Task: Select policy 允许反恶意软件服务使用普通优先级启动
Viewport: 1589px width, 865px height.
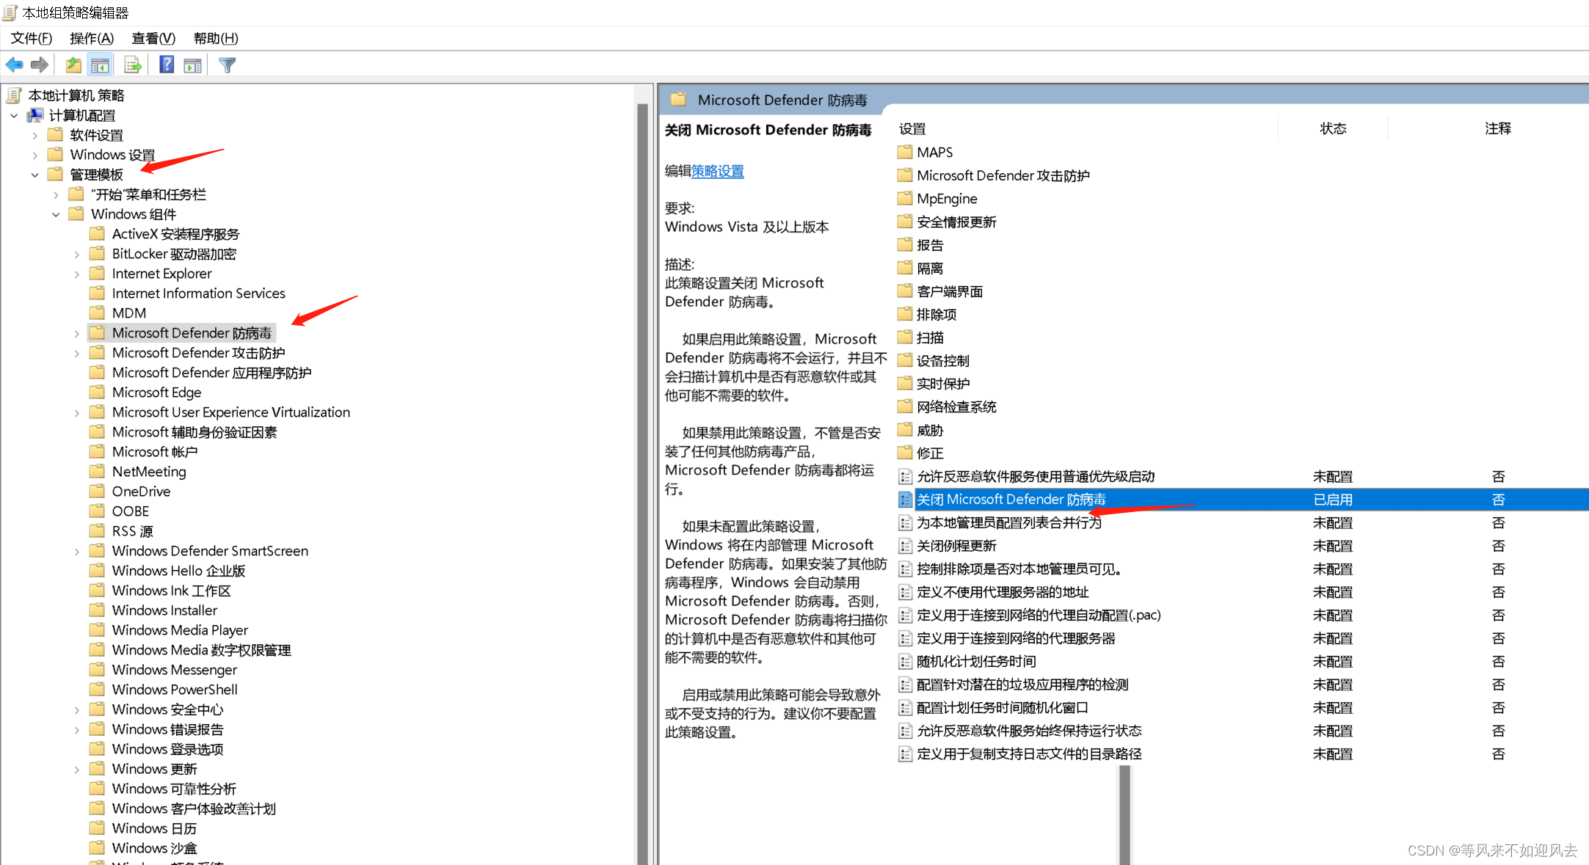Action: tap(1036, 477)
